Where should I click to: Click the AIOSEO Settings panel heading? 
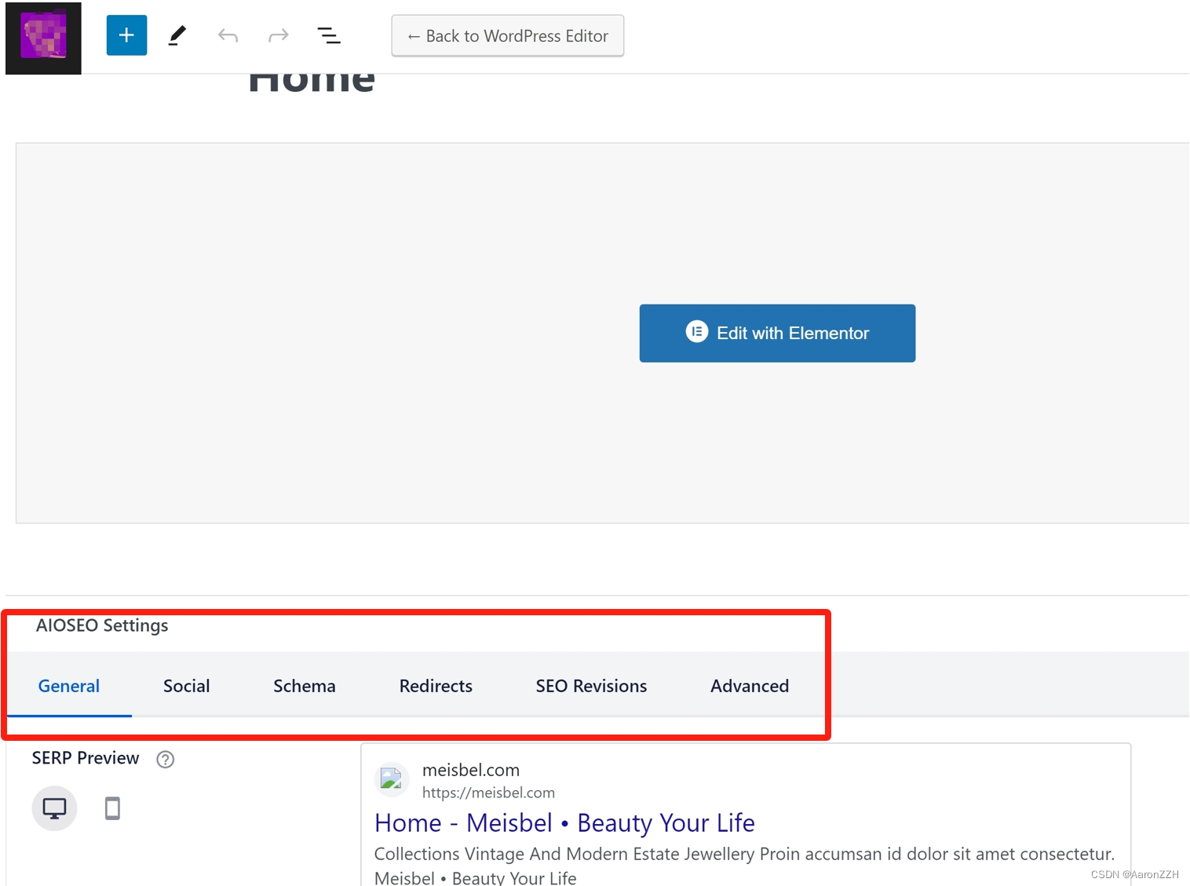(x=102, y=625)
